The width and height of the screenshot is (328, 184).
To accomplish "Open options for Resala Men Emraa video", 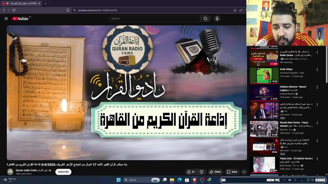I will click(x=317, y=123).
